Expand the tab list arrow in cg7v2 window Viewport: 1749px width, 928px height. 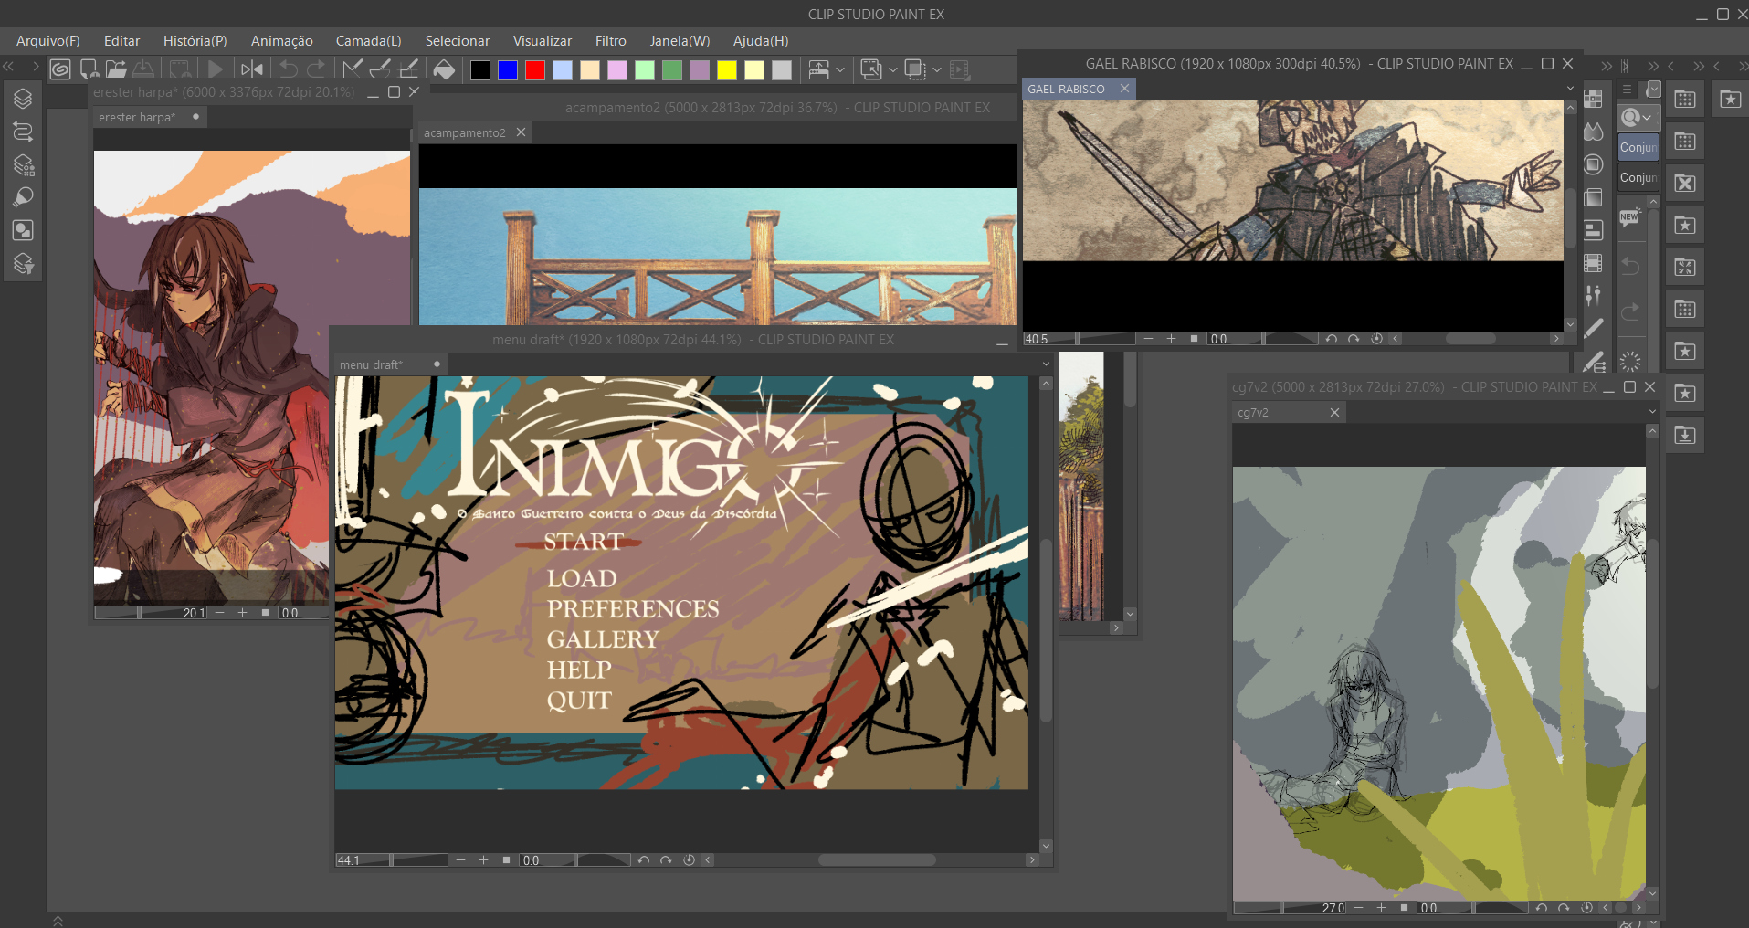(1651, 413)
